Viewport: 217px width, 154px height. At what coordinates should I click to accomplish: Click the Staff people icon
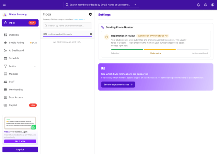(x=6, y=82)
